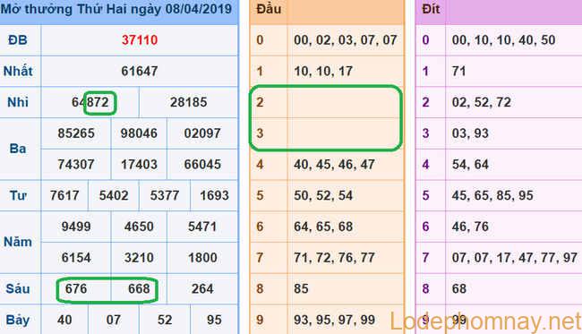This screenshot has width=582, height=334.
Task: Click Đầu values '50, 52, 54'
Action: (323, 195)
